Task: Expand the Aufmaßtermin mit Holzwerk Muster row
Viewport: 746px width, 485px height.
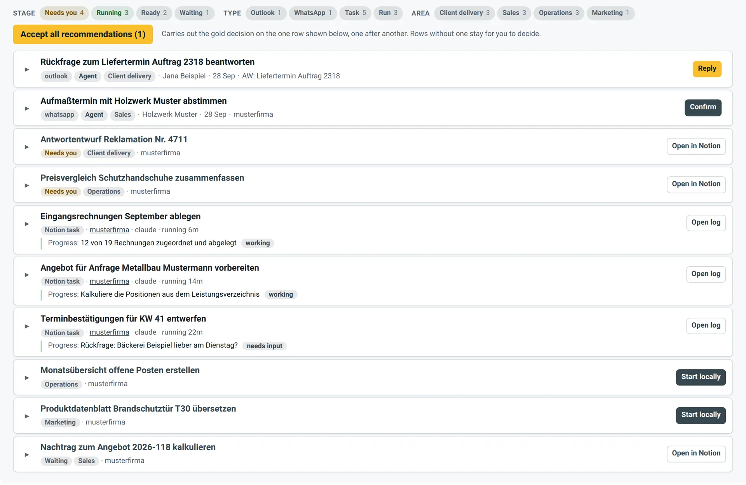Action: (27, 108)
